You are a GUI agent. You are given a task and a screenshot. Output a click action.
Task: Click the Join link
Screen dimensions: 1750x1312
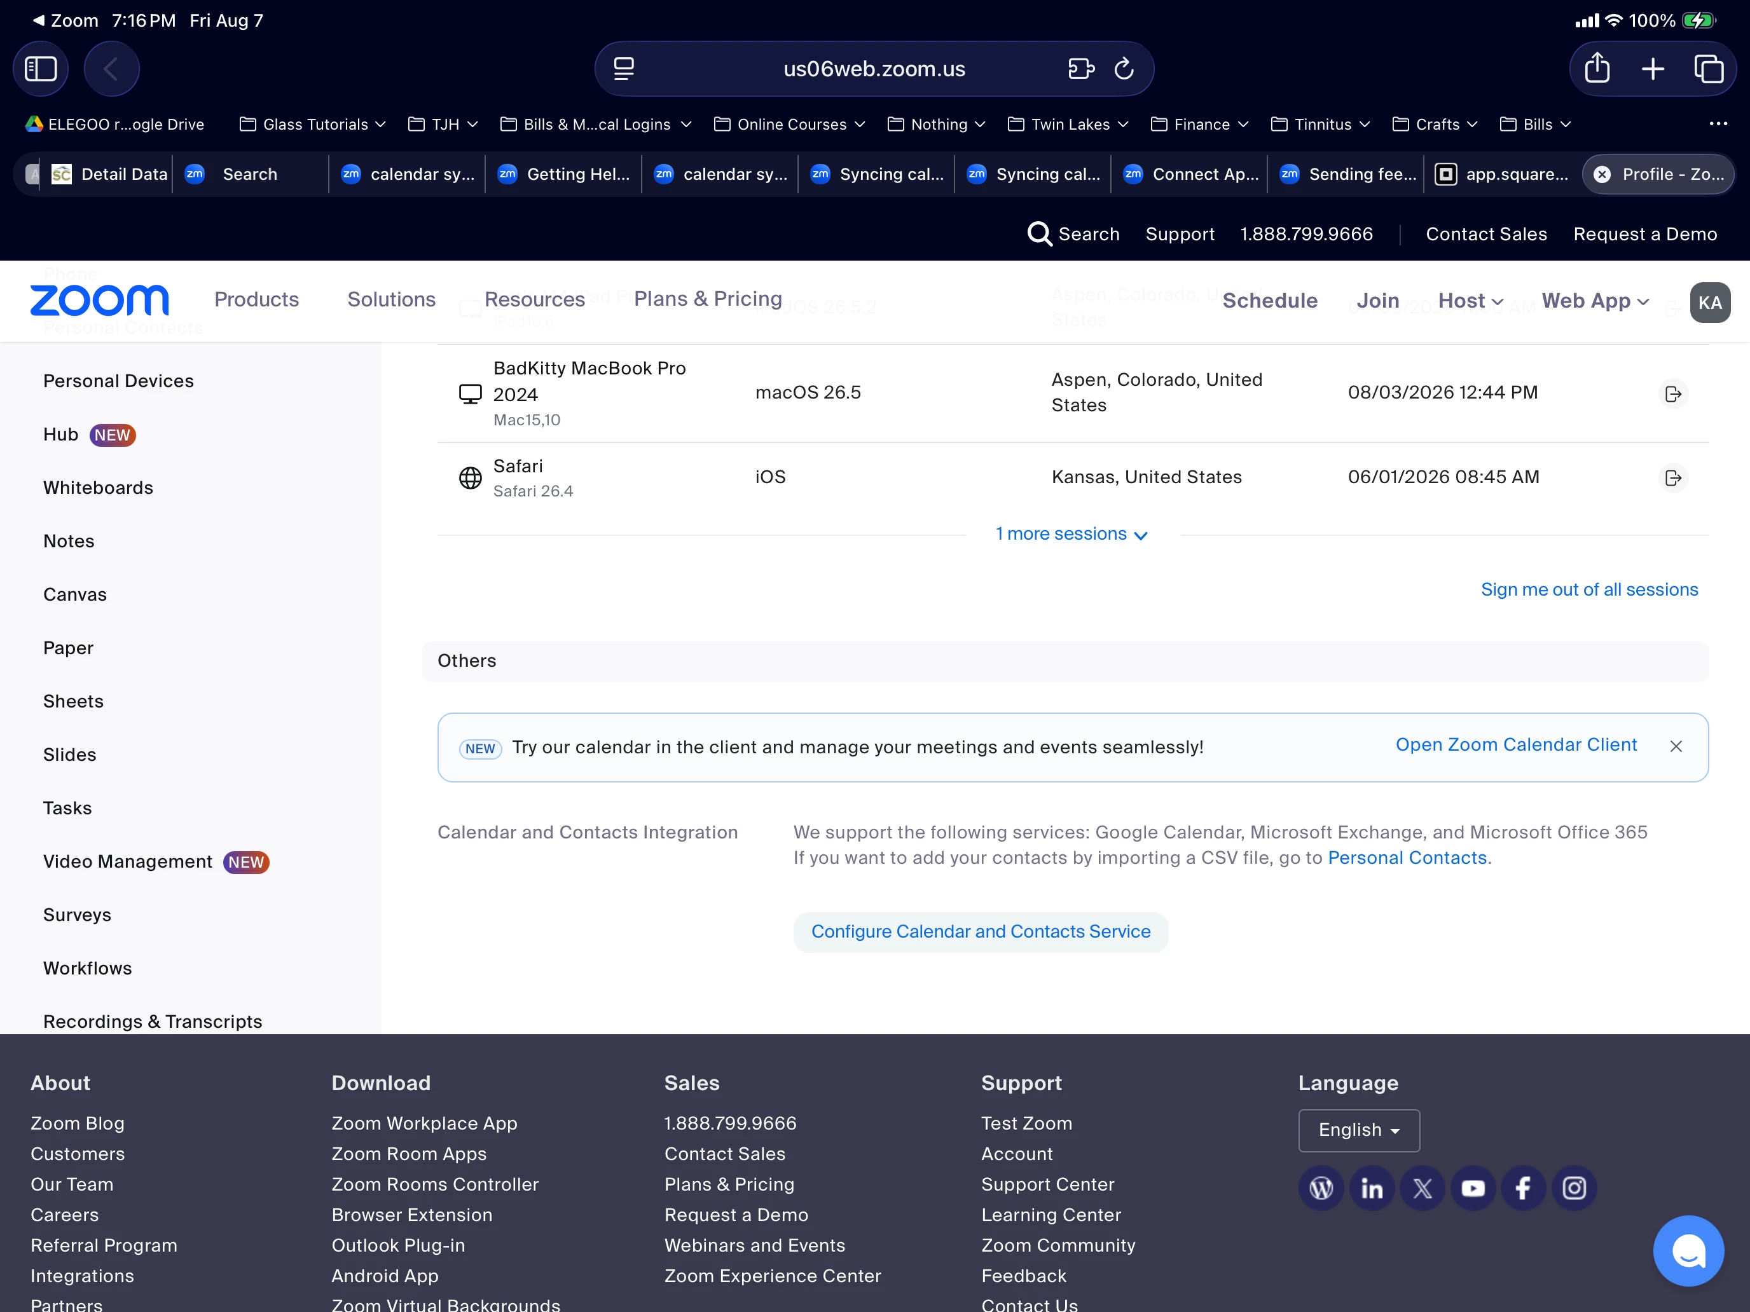(1377, 301)
